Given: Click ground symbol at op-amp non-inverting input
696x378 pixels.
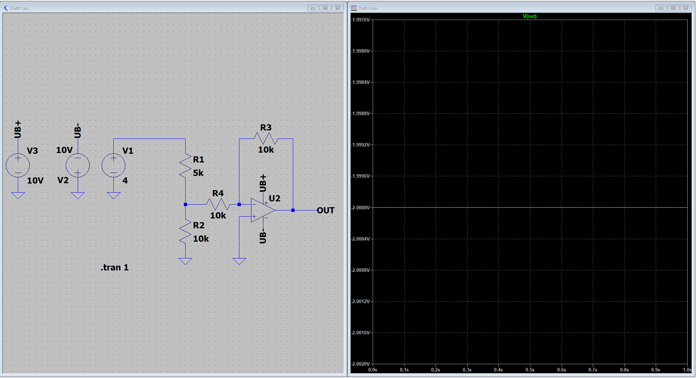Looking at the screenshot, I should pyautogui.click(x=239, y=261).
